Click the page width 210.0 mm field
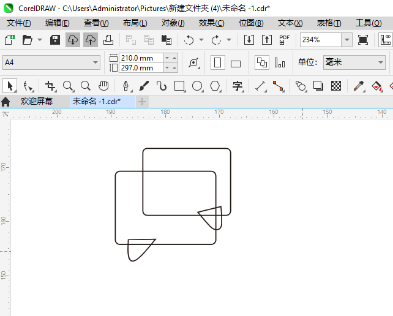This screenshot has width=393, height=316. (141, 58)
